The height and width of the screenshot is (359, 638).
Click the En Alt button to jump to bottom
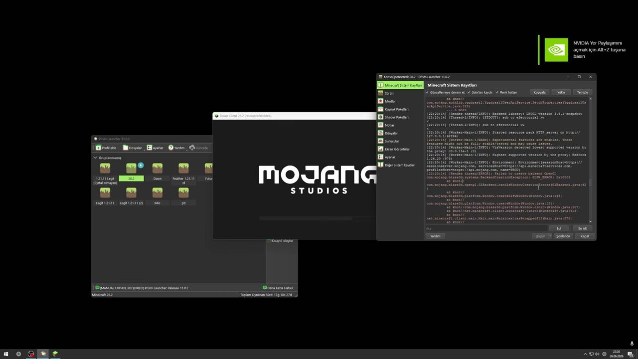tap(582, 228)
